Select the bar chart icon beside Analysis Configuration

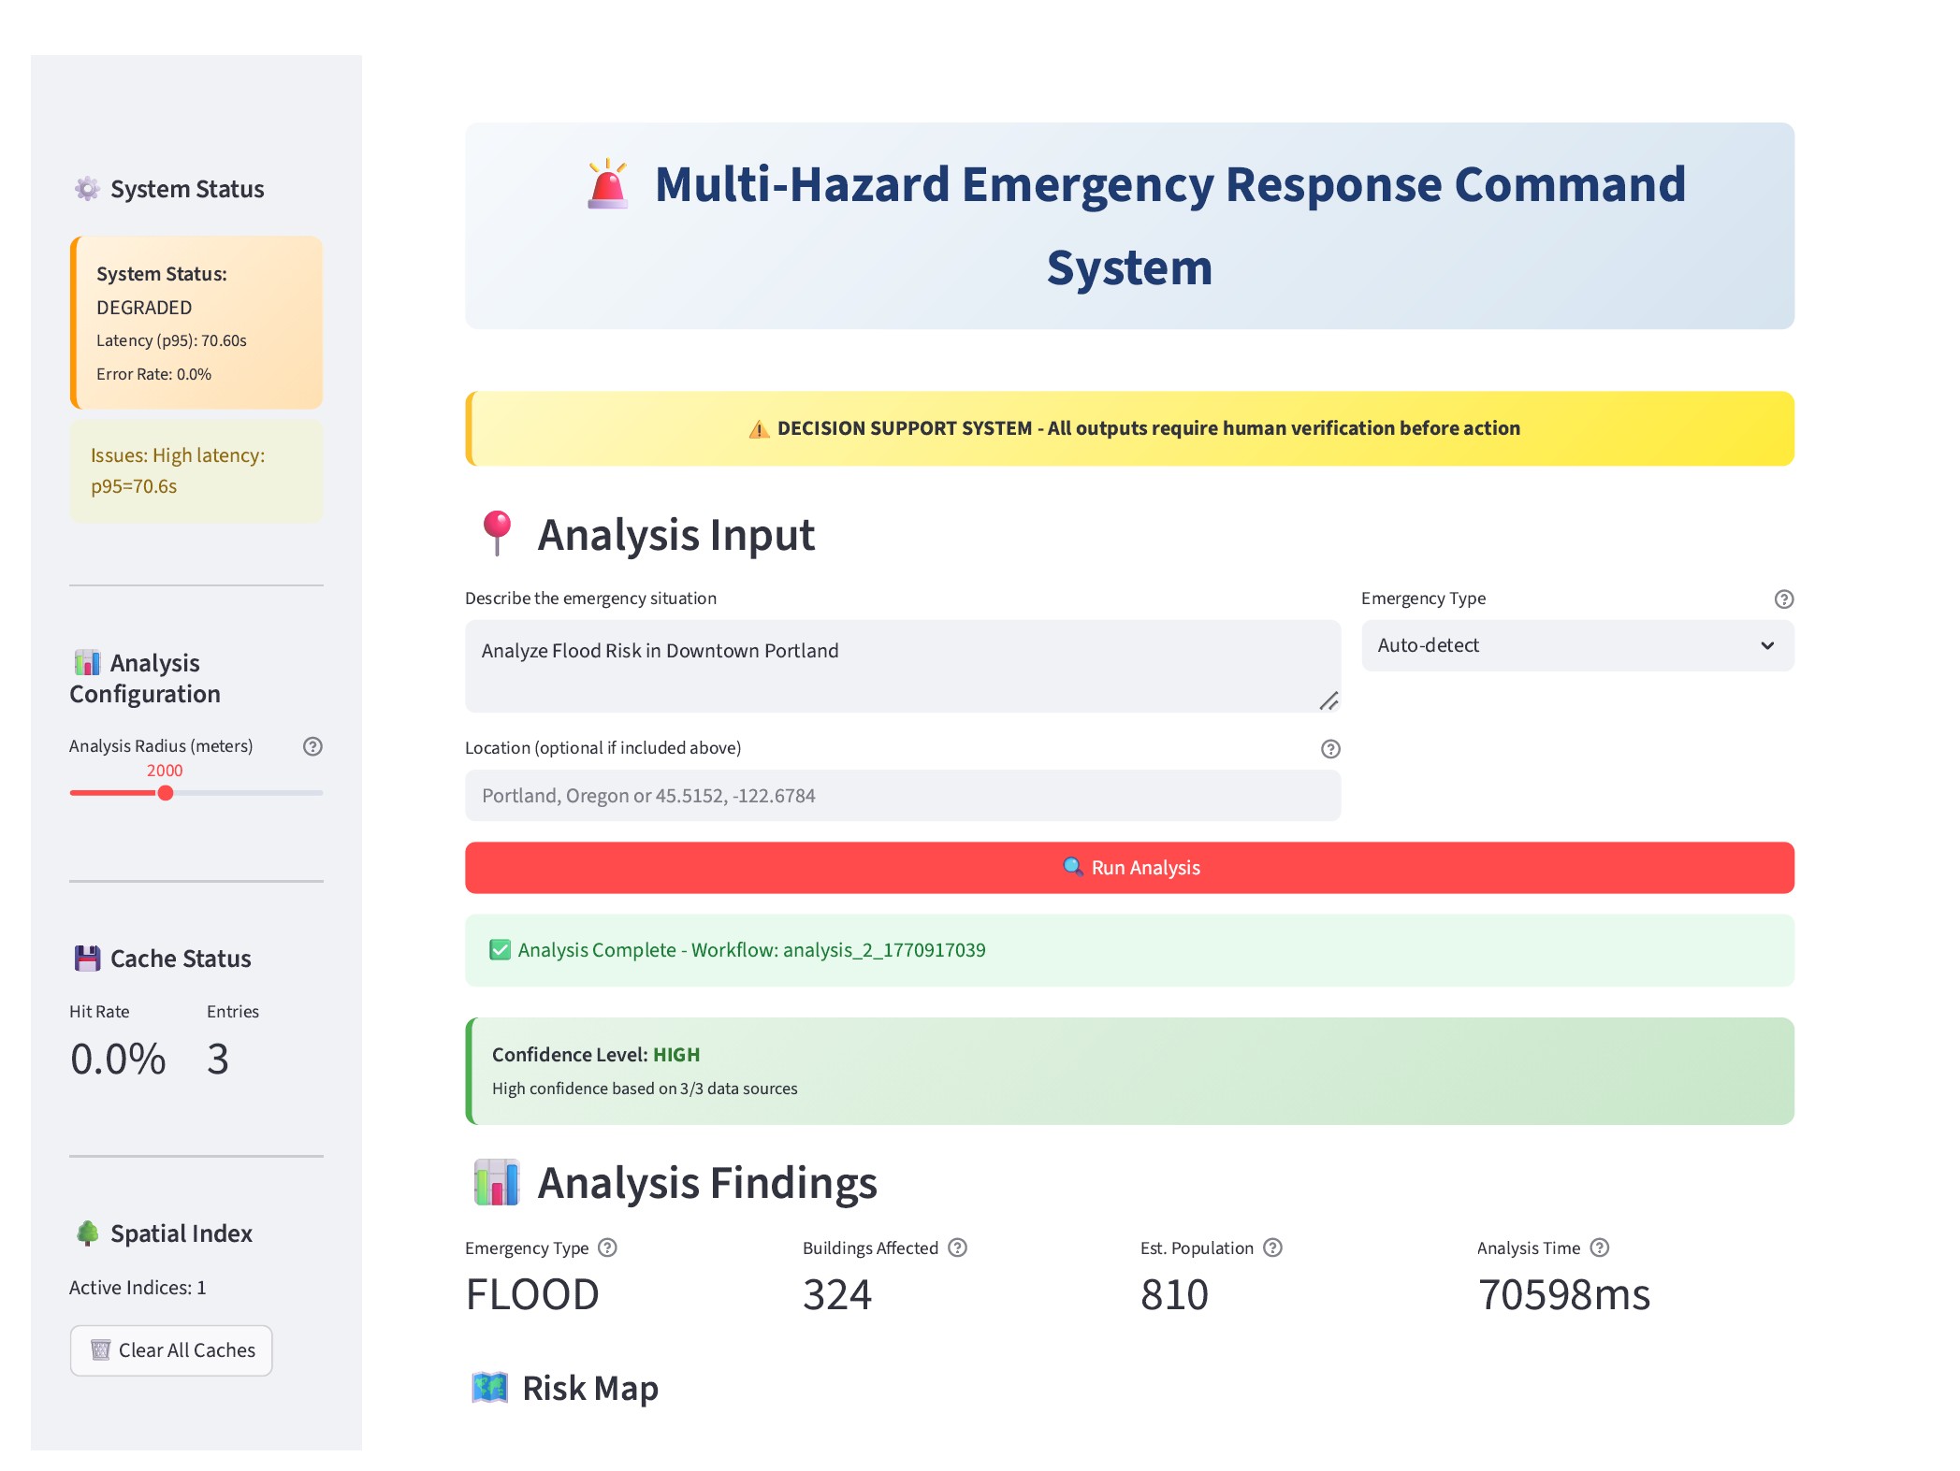pos(85,663)
